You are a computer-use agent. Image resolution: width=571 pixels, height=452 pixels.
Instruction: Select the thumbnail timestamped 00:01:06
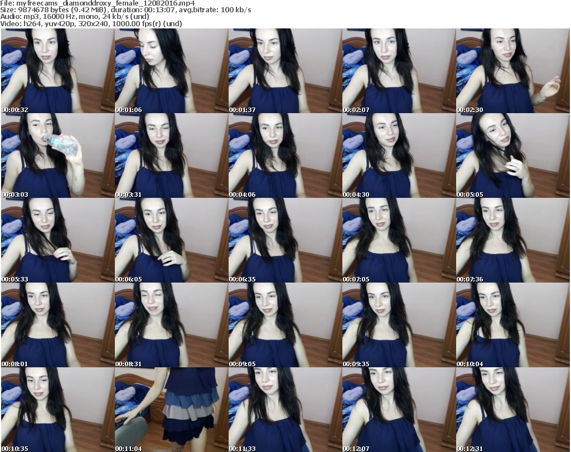click(172, 71)
